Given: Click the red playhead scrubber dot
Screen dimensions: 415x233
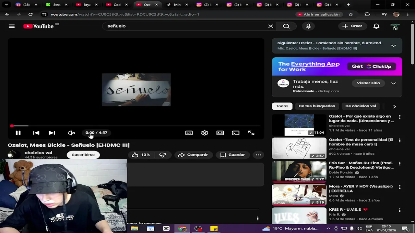Looking at the screenshot, I should click(x=12, y=126).
